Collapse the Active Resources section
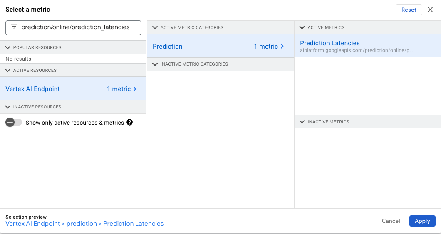Viewport: 441px width, 234px height. 8,70
